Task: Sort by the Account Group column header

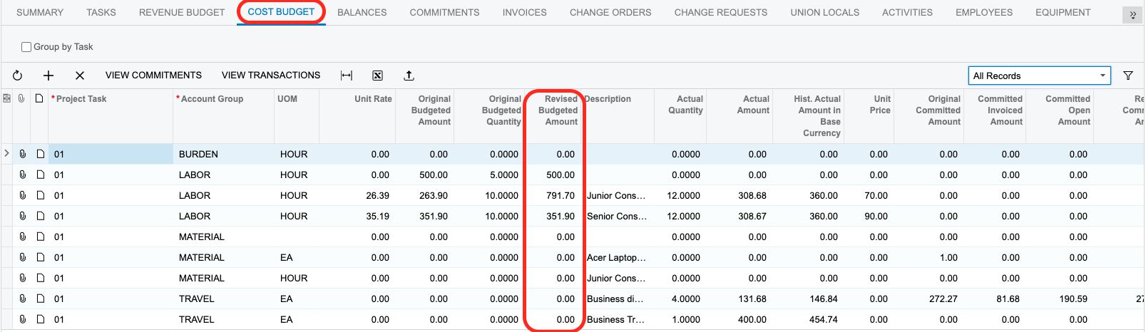Action: tap(212, 99)
